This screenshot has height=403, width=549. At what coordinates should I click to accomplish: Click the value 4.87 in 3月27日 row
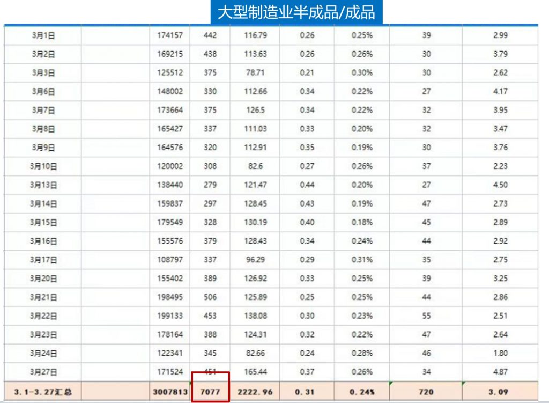[500, 372]
